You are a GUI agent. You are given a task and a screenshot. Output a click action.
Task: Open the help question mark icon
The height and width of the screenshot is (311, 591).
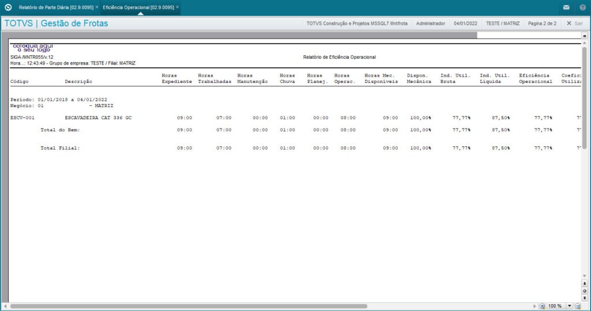click(x=582, y=7)
